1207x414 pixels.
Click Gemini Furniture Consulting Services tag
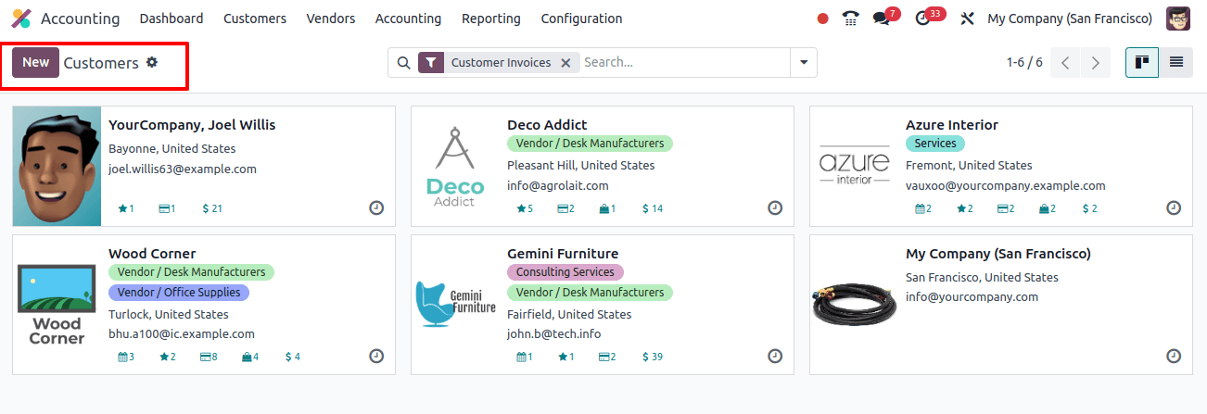(565, 272)
